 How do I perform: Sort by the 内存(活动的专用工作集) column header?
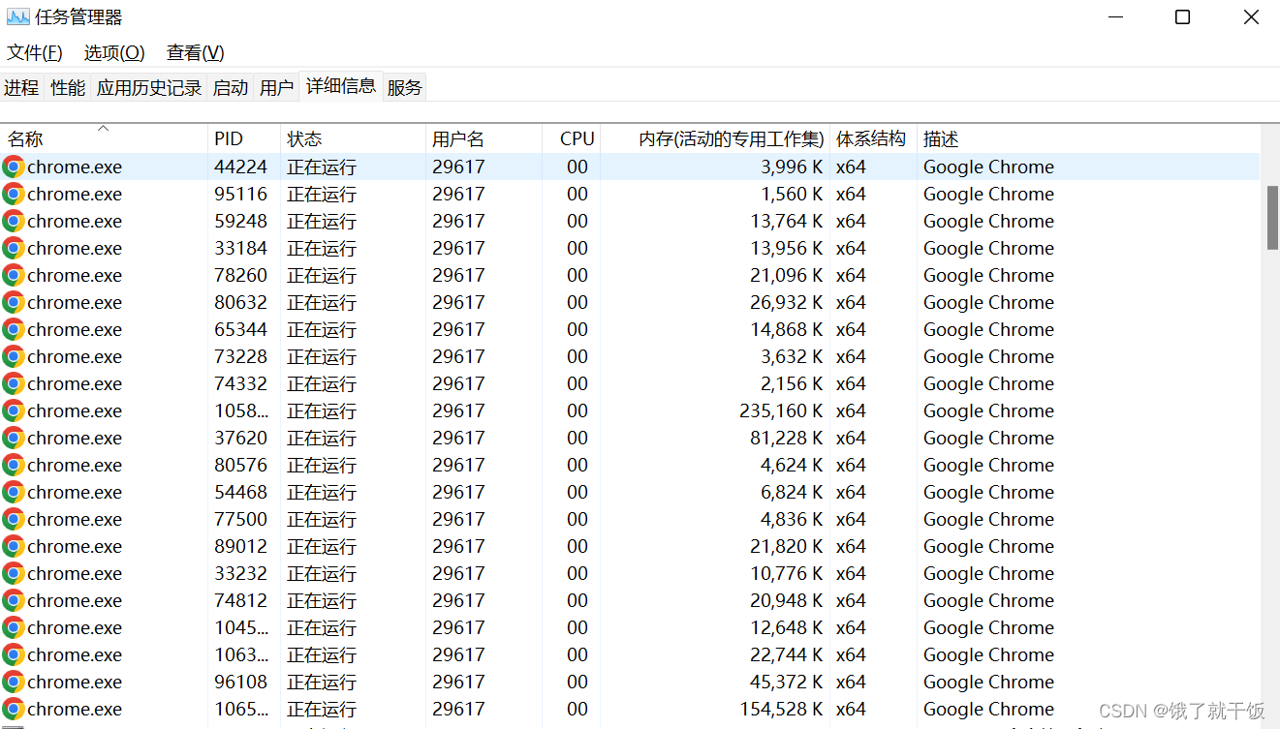715,138
